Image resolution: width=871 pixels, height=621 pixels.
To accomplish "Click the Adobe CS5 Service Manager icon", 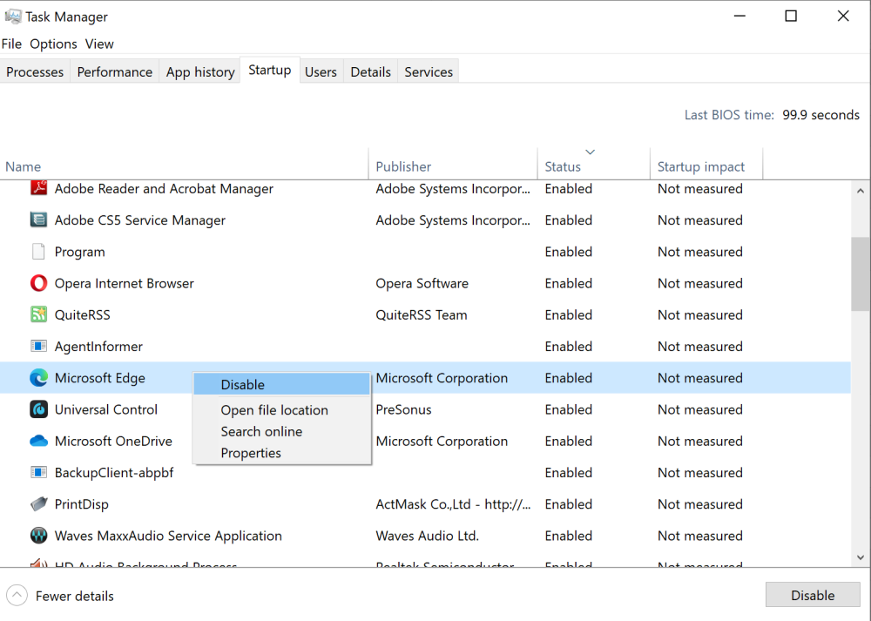I will pos(38,219).
